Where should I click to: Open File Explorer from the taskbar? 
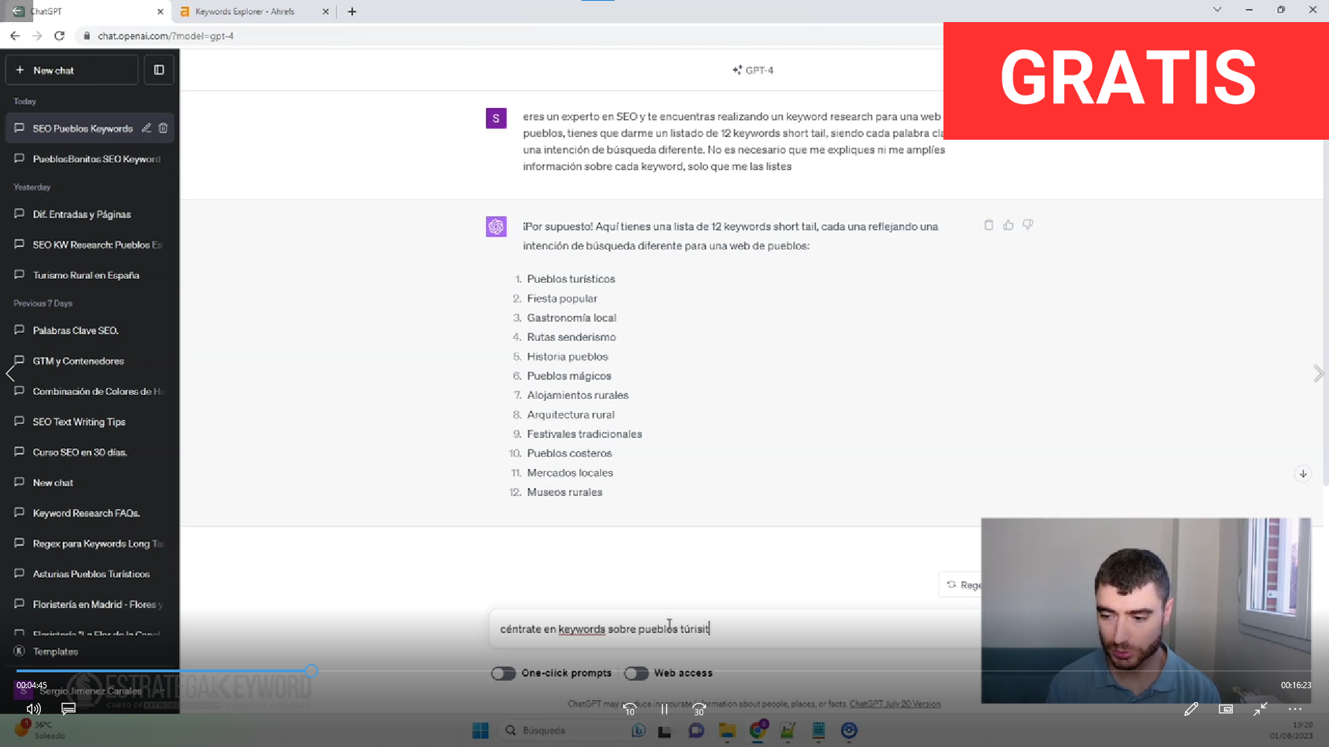click(x=727, y=730)
